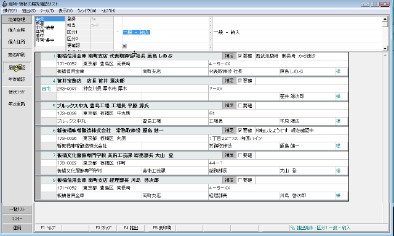Open the ウィンドウ(W) menu
Image resolution: width=394 pixels, height=236 pixels.
pos(86,11)
